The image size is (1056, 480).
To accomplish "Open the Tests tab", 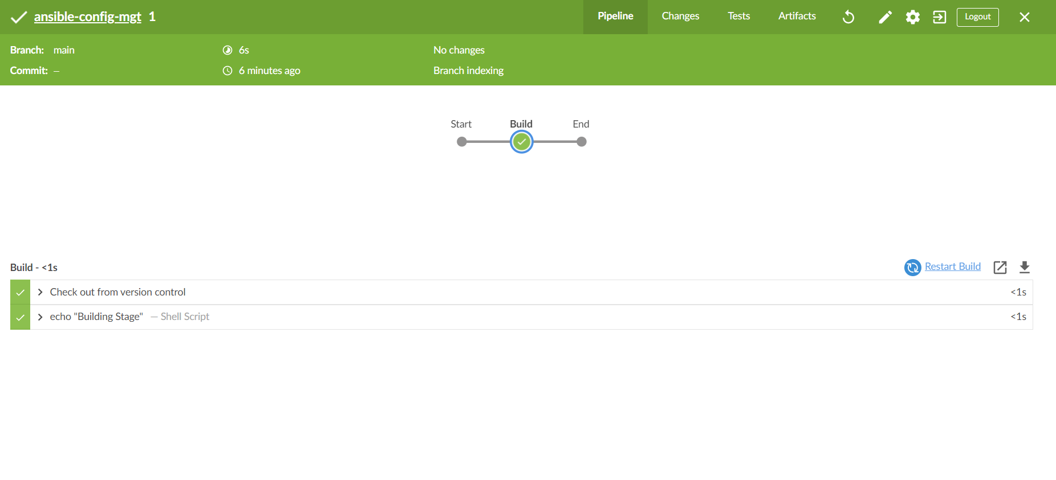I will click(x=739, y=17).
